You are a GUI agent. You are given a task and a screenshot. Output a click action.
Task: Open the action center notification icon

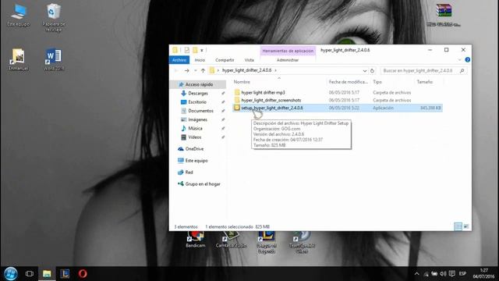coord(452,274)
